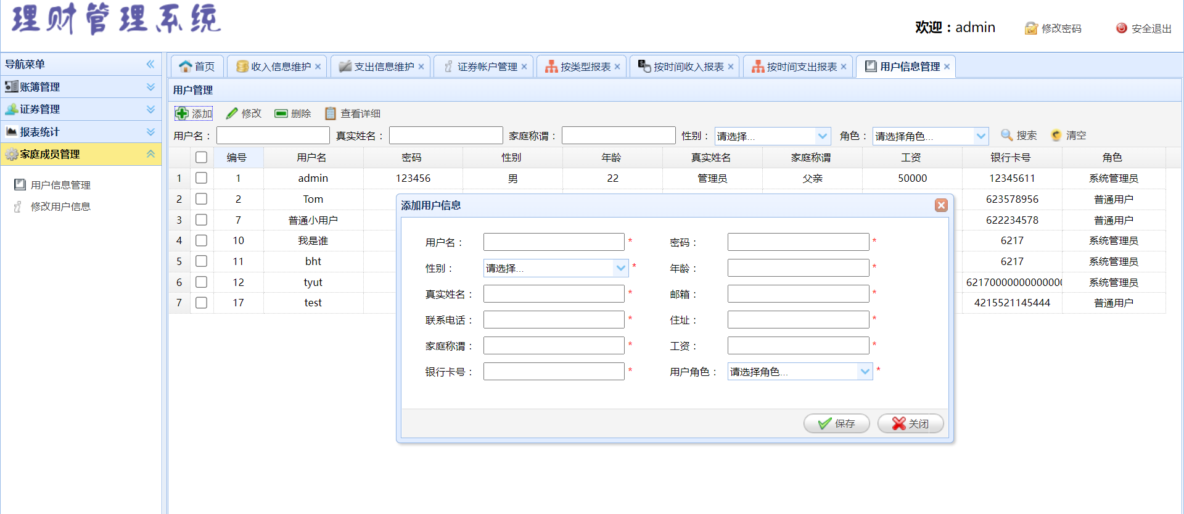Close the 按时间收入报表 tab
Screen dimensions: 1184x514
tap(731, 67)
